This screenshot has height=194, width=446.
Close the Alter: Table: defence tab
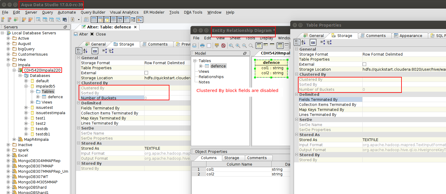coord(135,27)
